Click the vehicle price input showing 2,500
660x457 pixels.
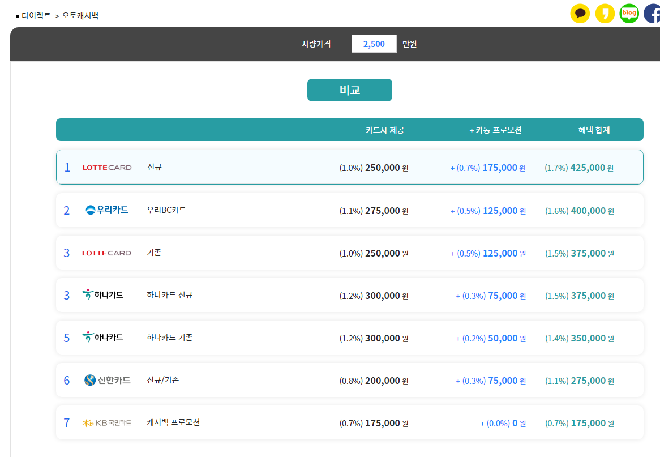(x=374, y=44)
